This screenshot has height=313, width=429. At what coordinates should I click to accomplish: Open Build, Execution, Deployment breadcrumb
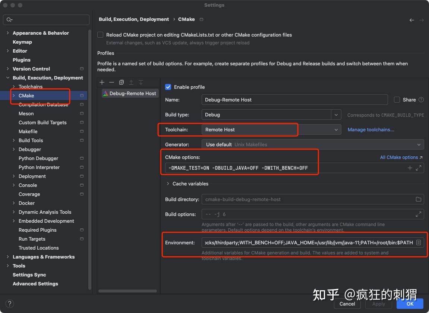tap(134, 19)
